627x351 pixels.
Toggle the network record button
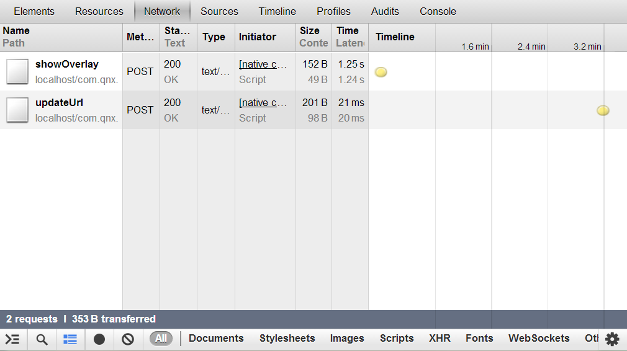coord(99,339)
